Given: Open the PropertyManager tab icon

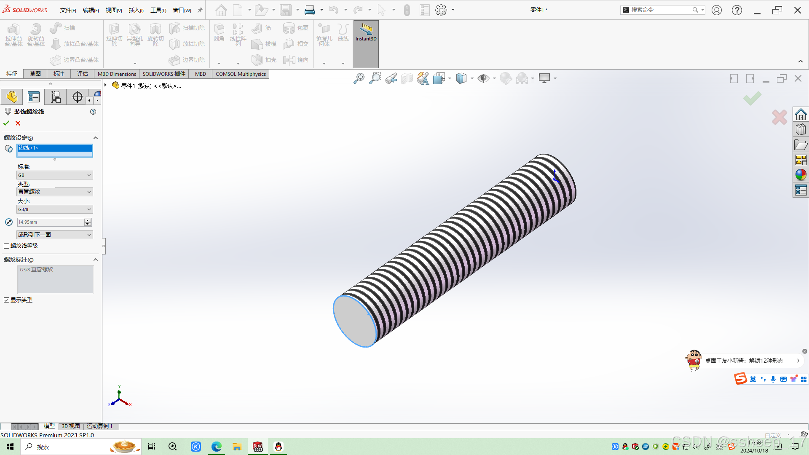Looking at the screenshot, I should pyautogui.click(x=34, y=97).
